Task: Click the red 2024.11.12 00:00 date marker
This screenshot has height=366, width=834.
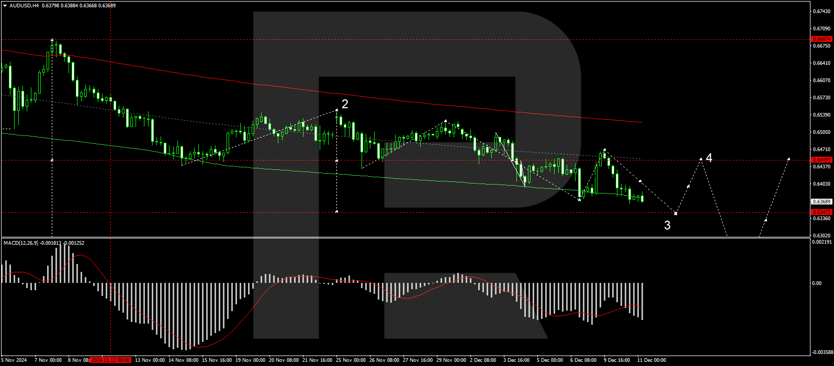Action: coord(110,360)
